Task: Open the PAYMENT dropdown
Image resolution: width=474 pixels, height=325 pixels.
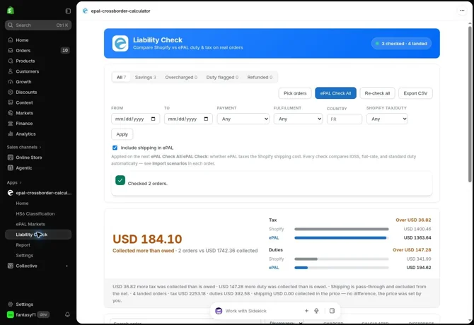Action: point(243,119)
